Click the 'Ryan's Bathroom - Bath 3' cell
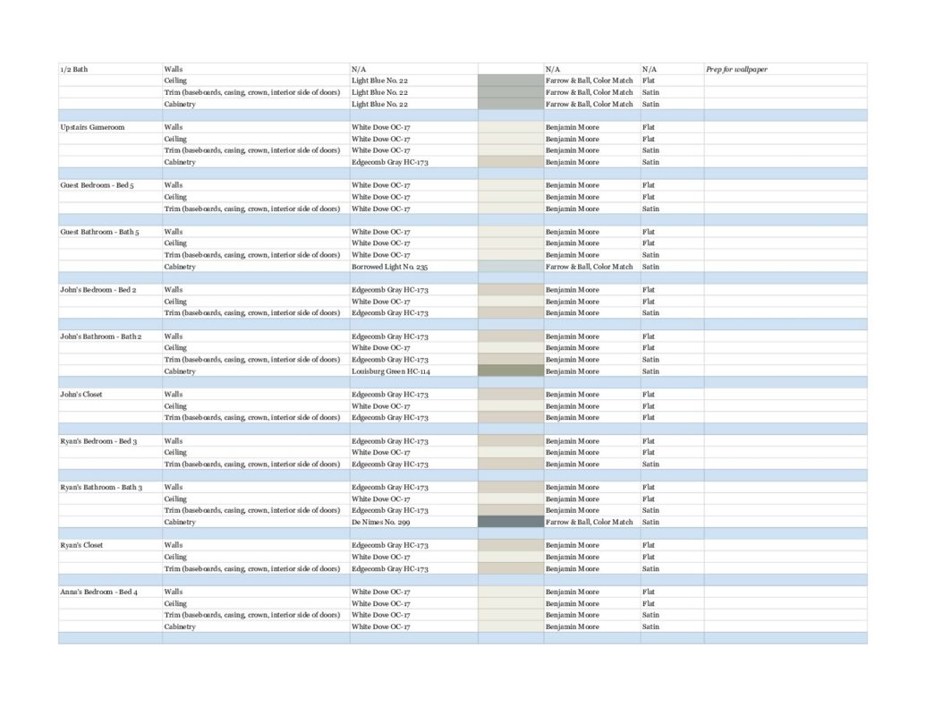This screenshot has width=926, height=716. click(110, 488)
